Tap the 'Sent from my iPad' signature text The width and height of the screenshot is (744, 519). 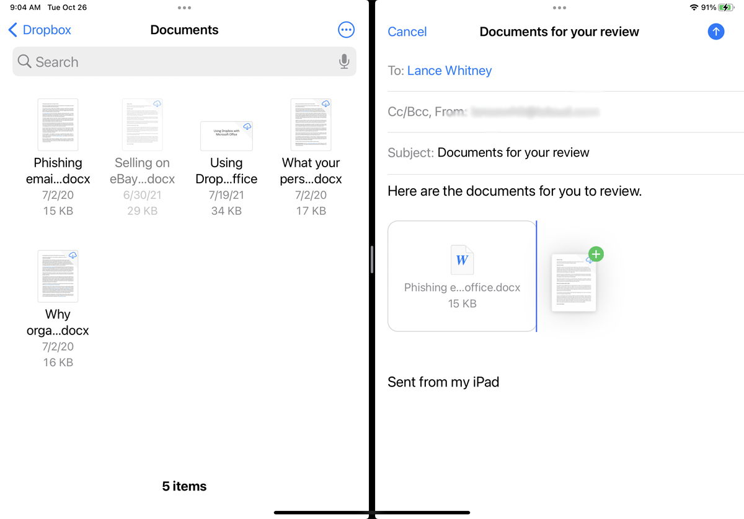coord(443,382)
